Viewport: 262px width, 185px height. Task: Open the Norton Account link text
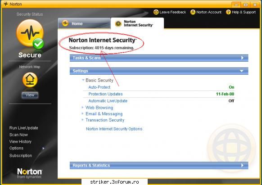[209, 12]
